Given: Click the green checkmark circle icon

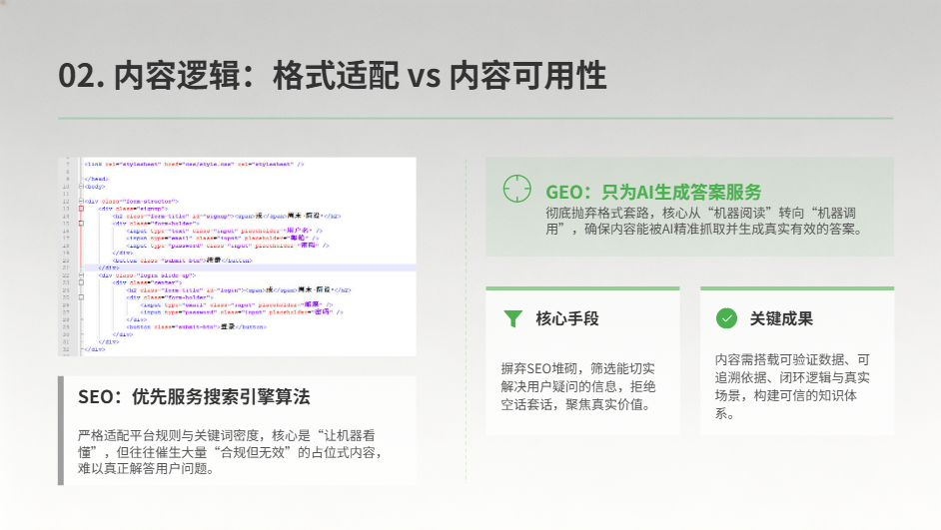Looking at the screenshot, I should coord(726,318).
